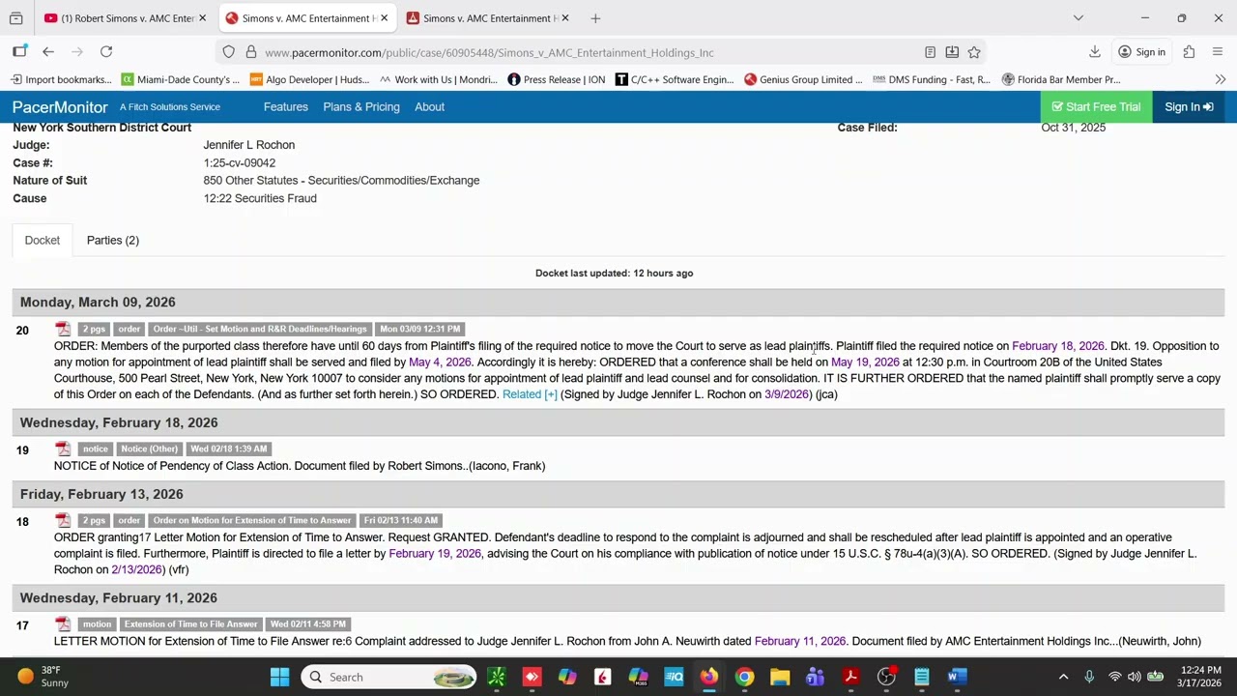Go to PacerMonitor home logo
The width and height of the screenshot is (1237, 696).
[x=60, y=107]
